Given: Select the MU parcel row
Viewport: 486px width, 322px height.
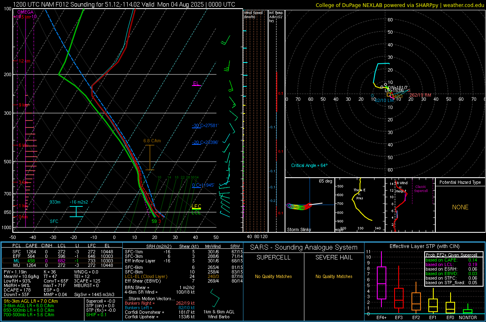Looking at the screenshot, I should click(x=62, y=265).
